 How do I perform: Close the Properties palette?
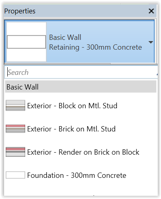pyautogui.click(x=151, y=11)
